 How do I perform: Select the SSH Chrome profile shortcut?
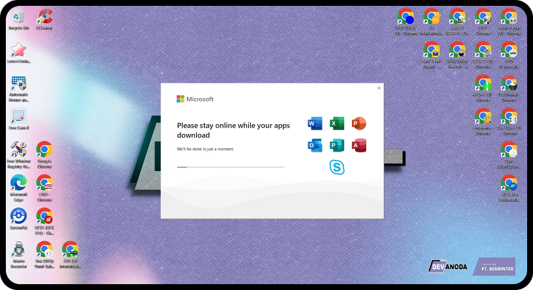[509, 122]
